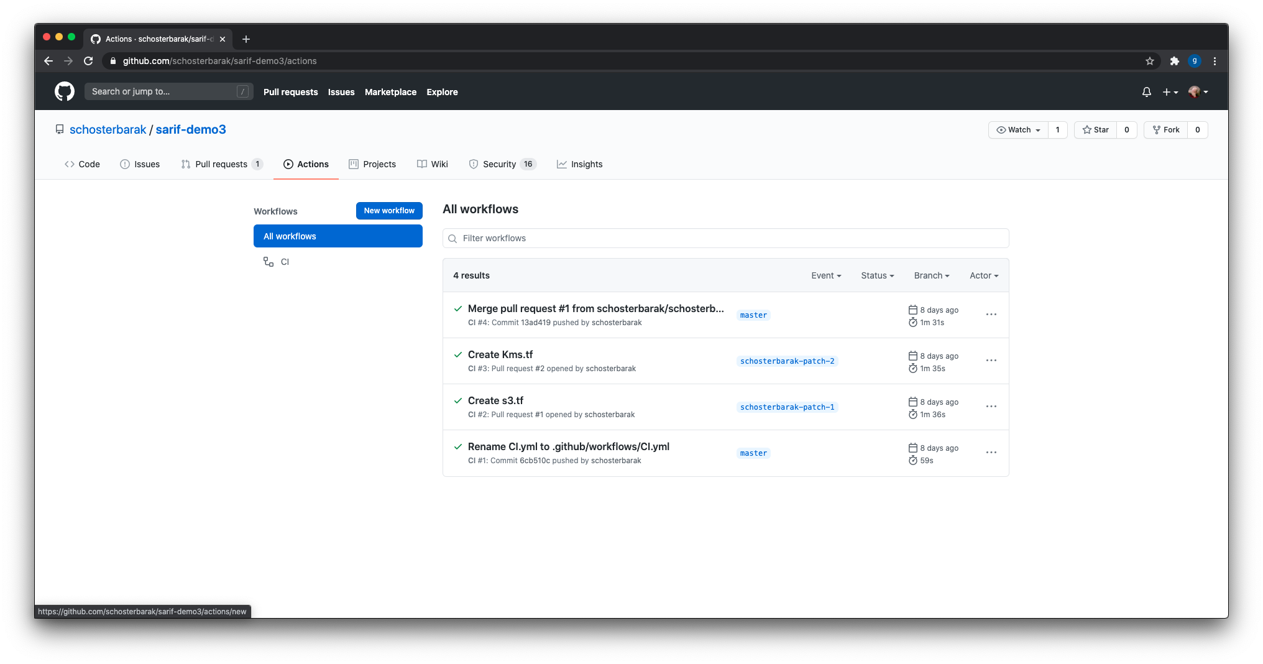Open the Chrome three-dot menu

pyautogui.click(x=1215, y=61)
